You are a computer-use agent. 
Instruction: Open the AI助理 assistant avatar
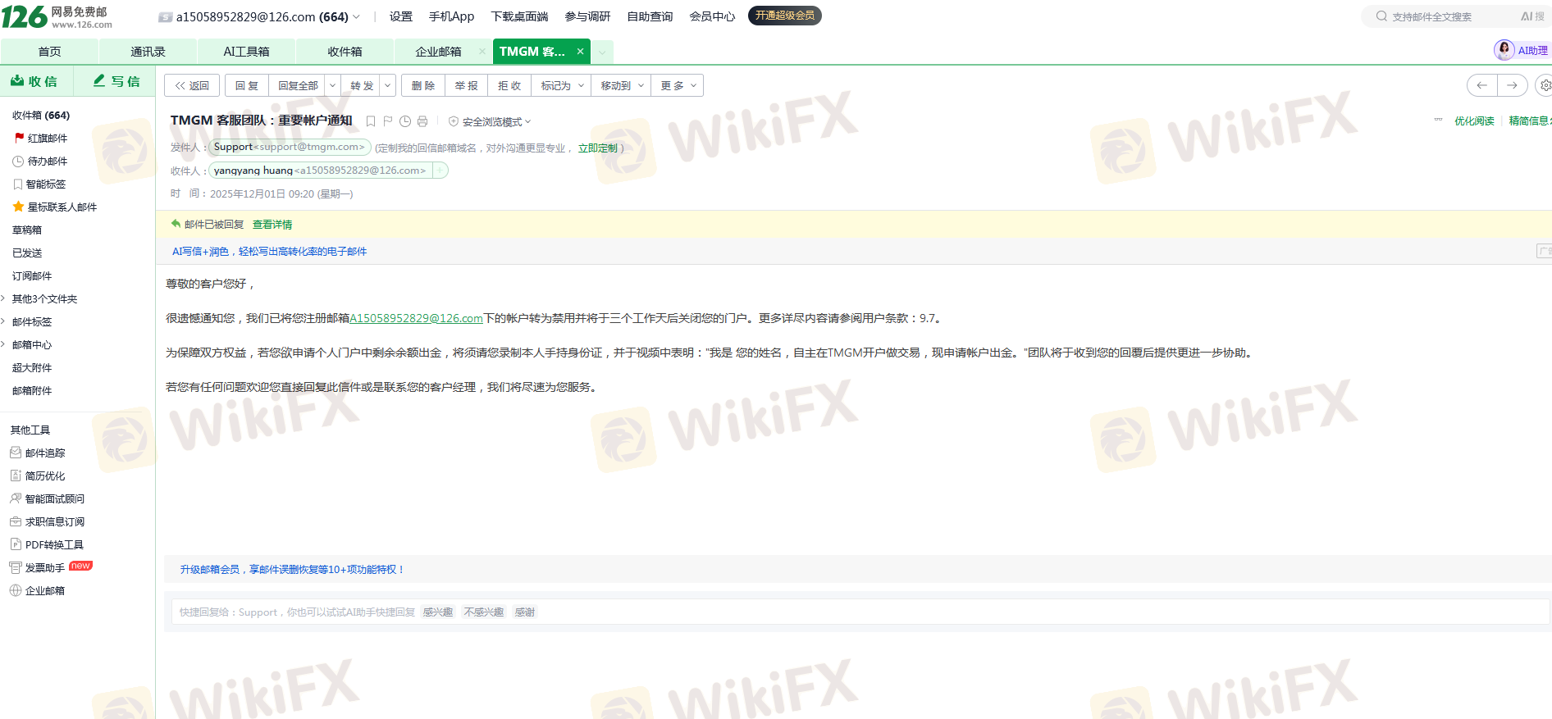1504,50
